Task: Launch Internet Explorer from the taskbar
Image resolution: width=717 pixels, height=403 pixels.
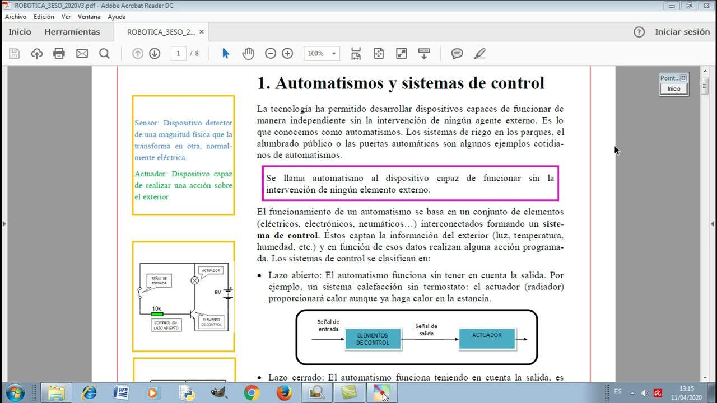Action: click(89, 393)
